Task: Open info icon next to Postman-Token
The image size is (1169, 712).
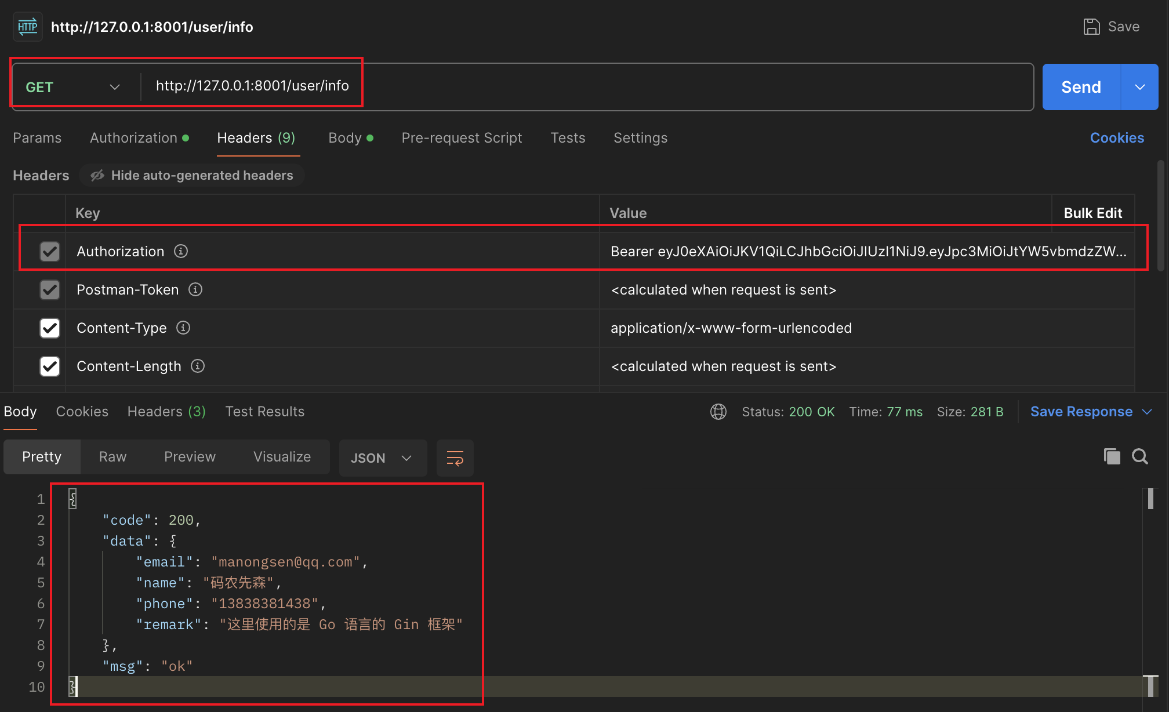Action: click(x=195, y=289)
